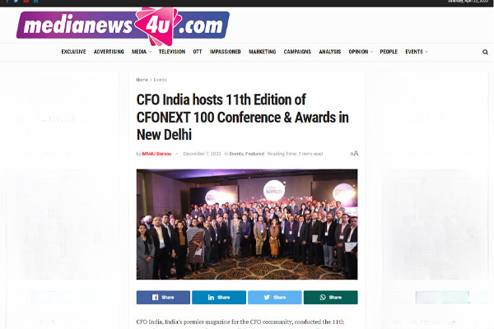Expand the Media dropdown menu
494x329 pixels.
point(142,52)
